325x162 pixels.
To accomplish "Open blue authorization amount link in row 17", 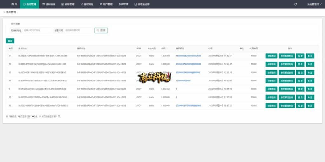I will (x=188, y=56).
